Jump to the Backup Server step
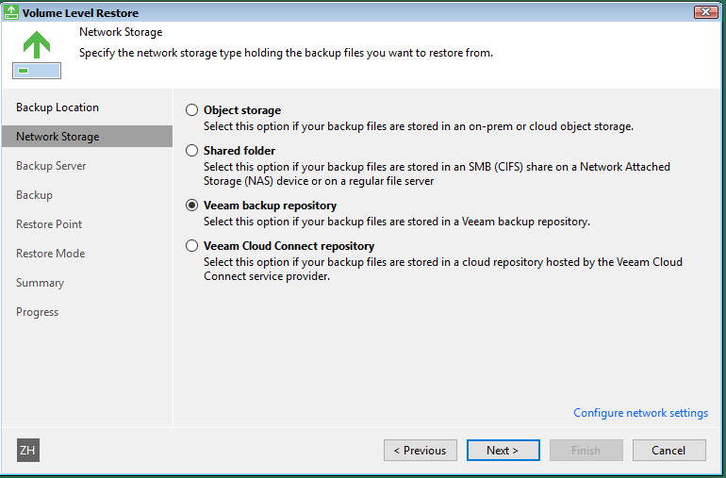This screenshot has width=726, height=478. pyautogui.click(x=51, y=166)
